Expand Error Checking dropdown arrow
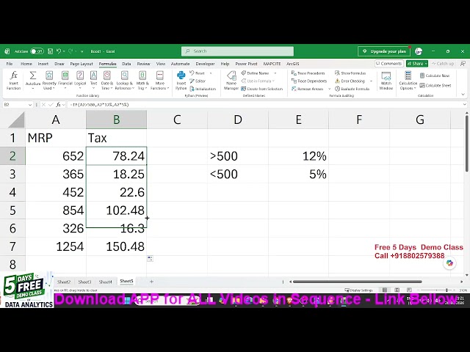The image size is (470, 352). (x=371, y=81)
